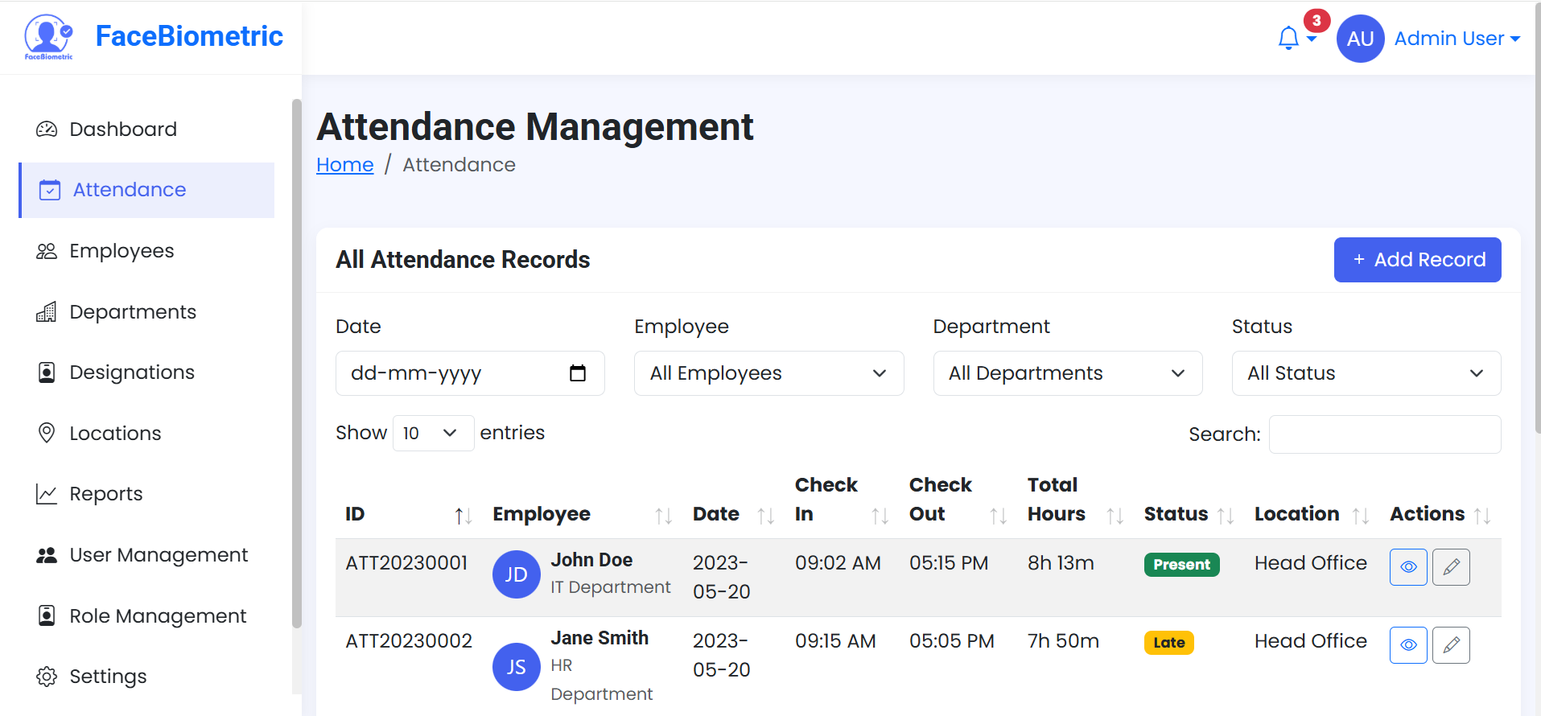1541x716 pixels.
Task: Click the Search input box
Action: coord(1385,434)
